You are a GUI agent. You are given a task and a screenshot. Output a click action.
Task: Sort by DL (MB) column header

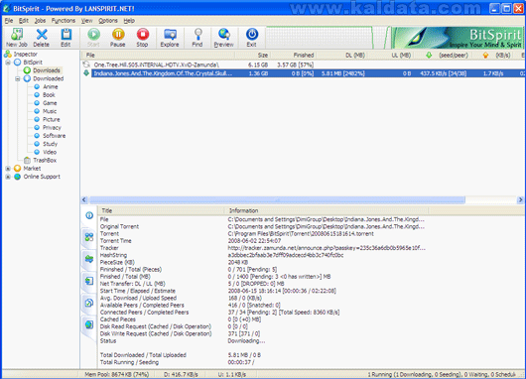click(341, 56)
